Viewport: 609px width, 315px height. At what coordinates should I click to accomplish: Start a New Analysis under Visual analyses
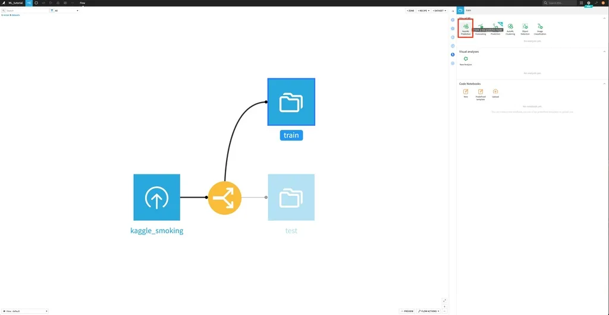(466, 61)
